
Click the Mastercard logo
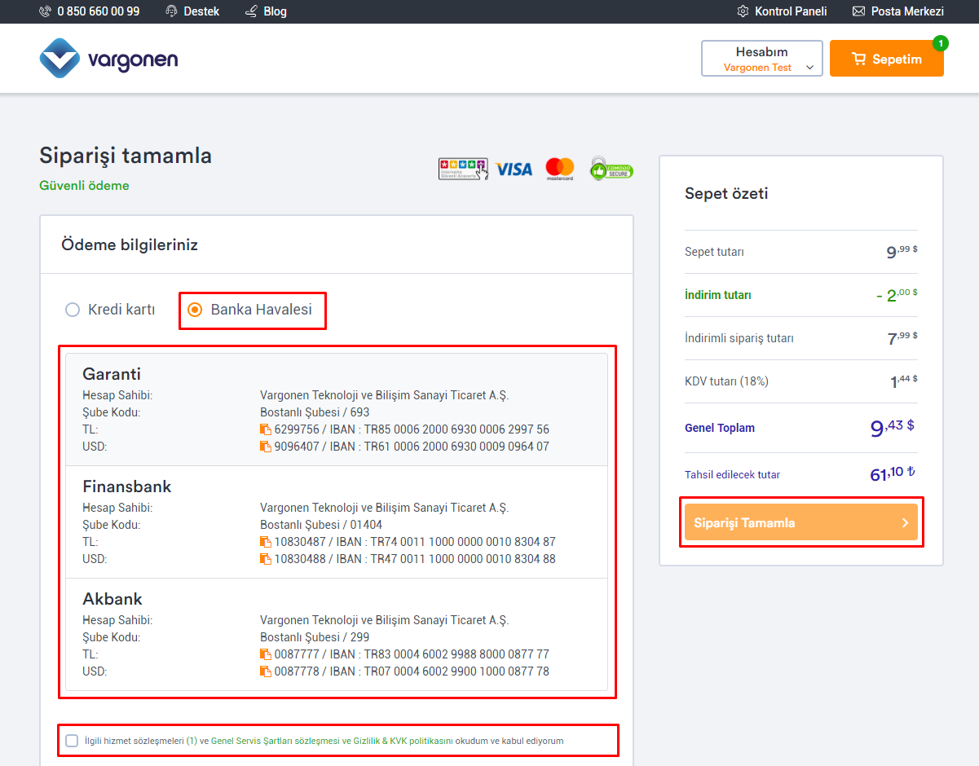coord(560,169)
